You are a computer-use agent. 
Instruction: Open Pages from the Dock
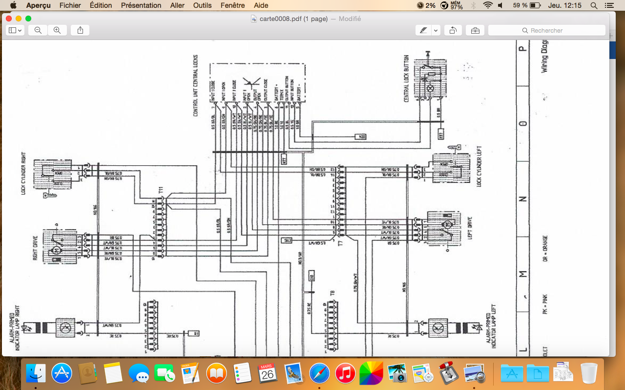tap(191, 374)
